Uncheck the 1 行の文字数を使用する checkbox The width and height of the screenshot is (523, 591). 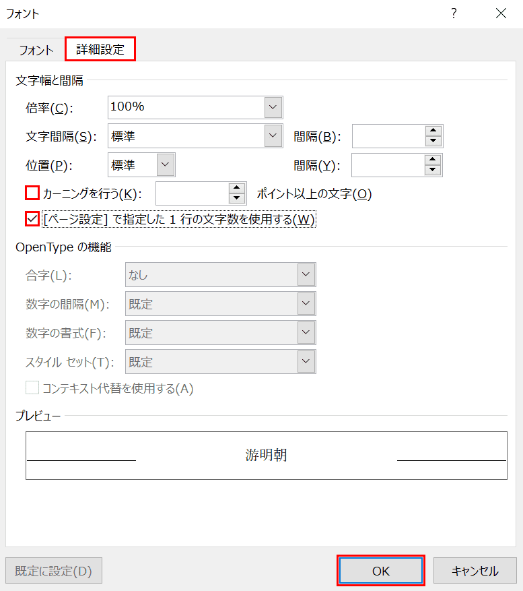[x=32, y=218]
